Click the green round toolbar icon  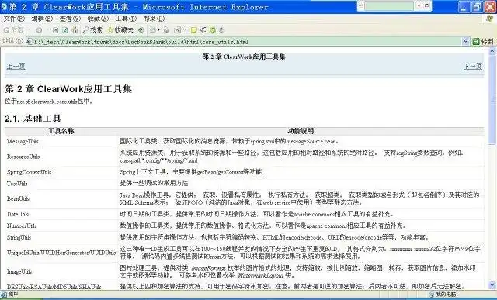(213, 30)
